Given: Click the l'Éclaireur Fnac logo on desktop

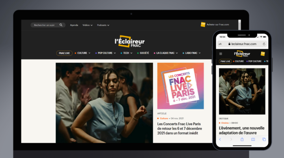Looking at the screenshot, I should 130,41.
